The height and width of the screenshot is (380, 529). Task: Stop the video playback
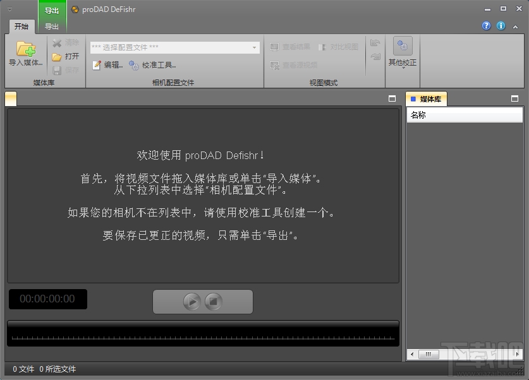tap(214, 301)
